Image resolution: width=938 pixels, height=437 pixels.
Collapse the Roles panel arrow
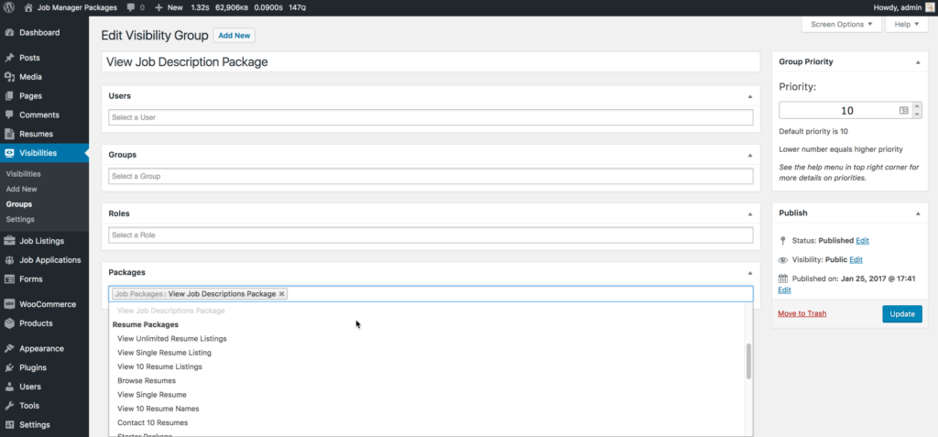(x=750, y=213)
